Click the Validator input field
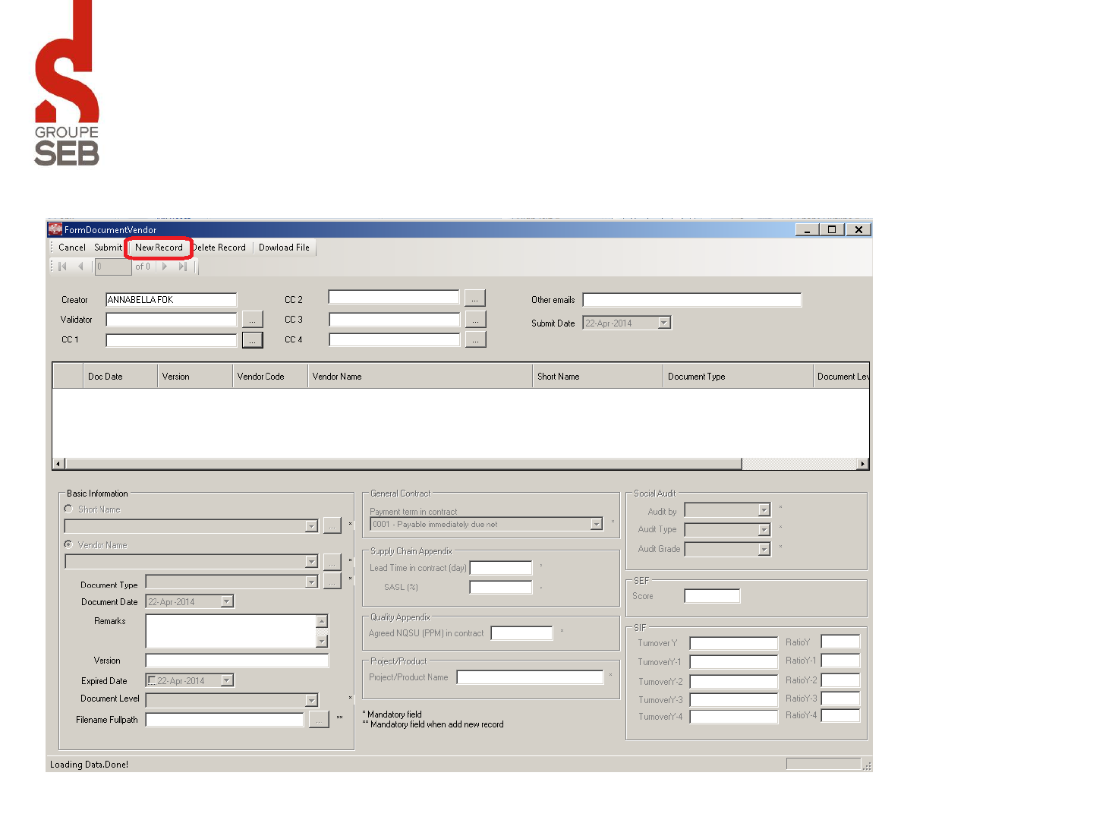 [x=171, y=320]
